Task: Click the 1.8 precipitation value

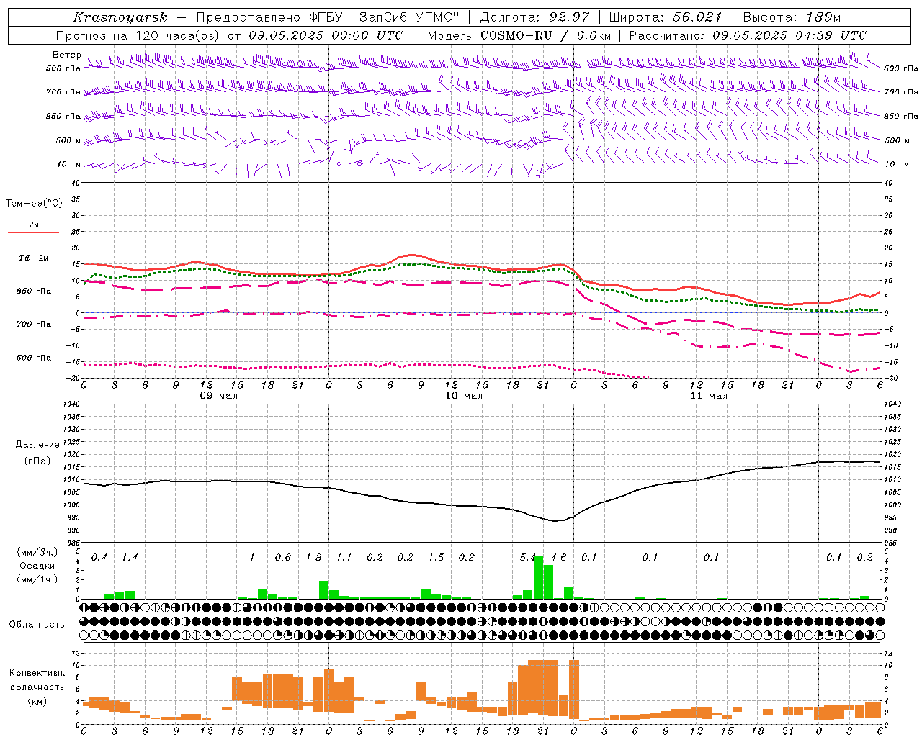Action: click(313, 558)
